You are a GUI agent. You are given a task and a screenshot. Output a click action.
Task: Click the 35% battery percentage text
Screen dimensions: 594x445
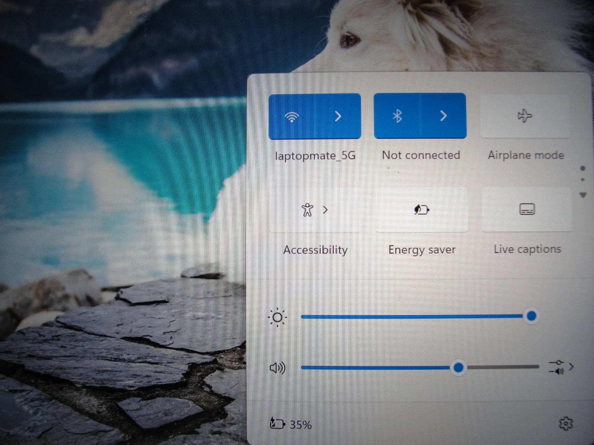[x=301, y=425]
